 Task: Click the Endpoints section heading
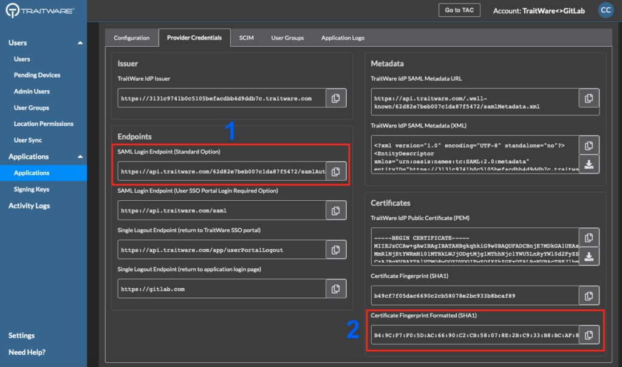(134, 136)
